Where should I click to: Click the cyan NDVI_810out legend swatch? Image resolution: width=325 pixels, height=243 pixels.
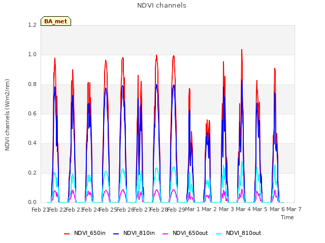point(218,234)
